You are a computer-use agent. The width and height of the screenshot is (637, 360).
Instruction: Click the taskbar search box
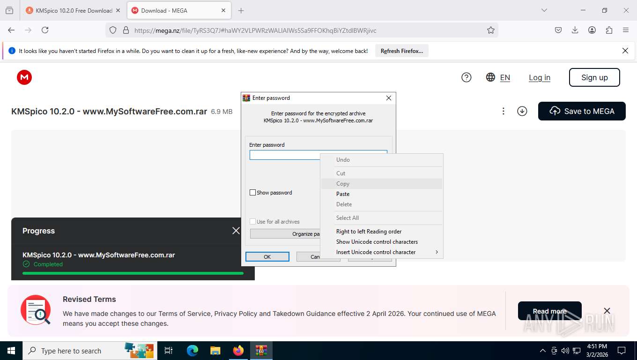pos(90,351)
